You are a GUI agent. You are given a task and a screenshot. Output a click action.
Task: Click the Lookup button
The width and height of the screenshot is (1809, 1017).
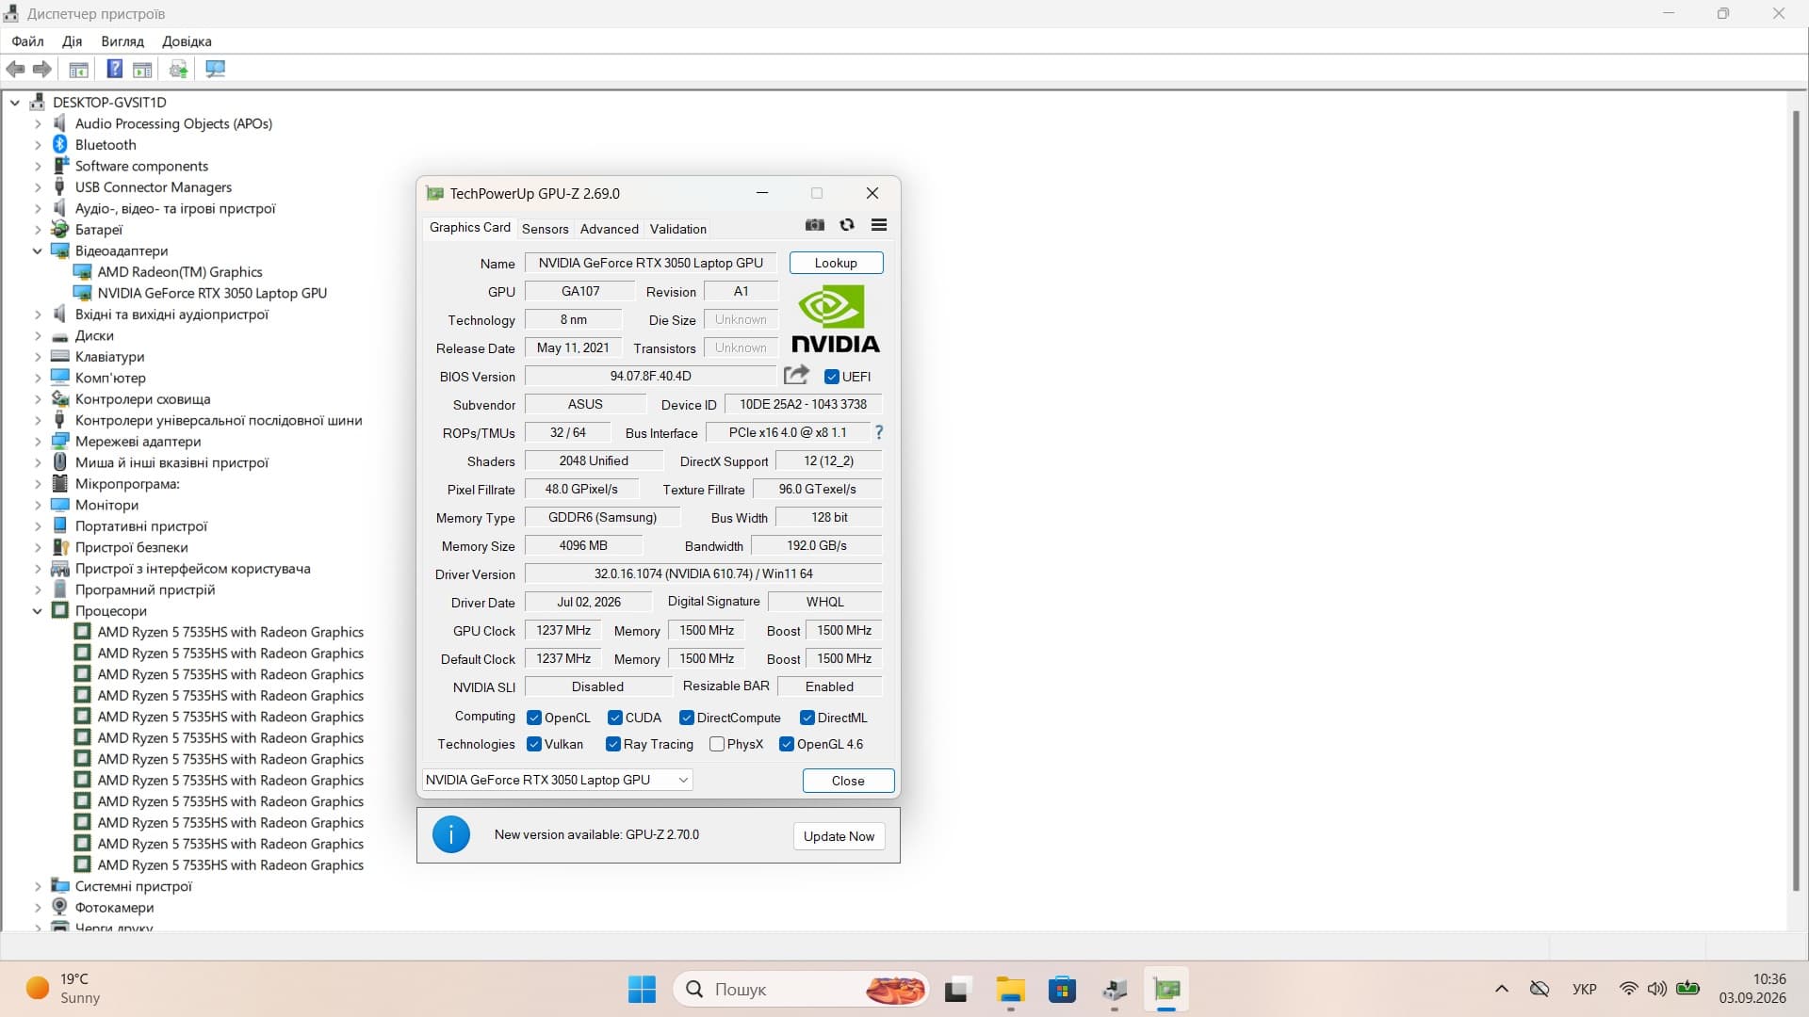(836, 263)
